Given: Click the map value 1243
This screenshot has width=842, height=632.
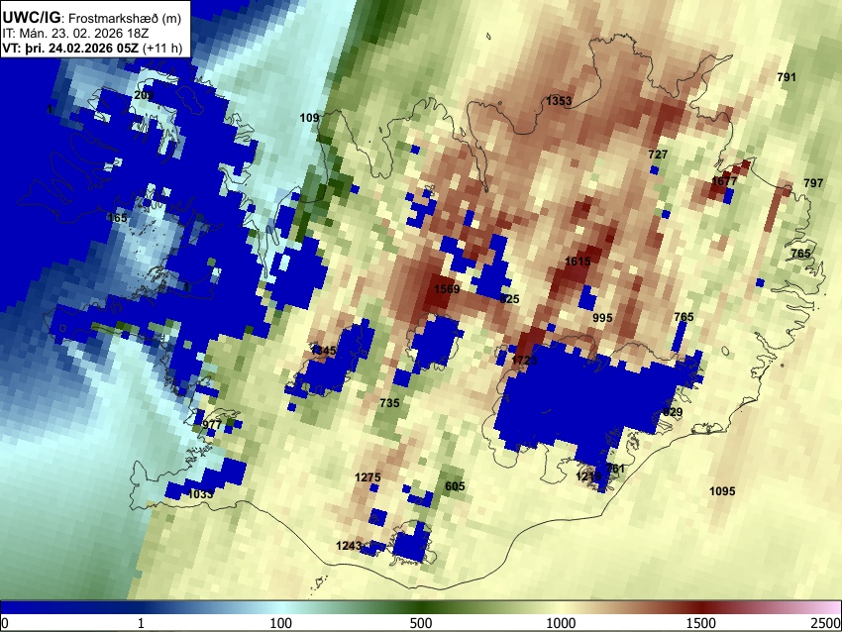Looking at the screenshot, I should (349, 546).
